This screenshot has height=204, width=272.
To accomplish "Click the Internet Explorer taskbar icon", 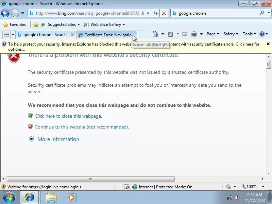I will 30,197.
